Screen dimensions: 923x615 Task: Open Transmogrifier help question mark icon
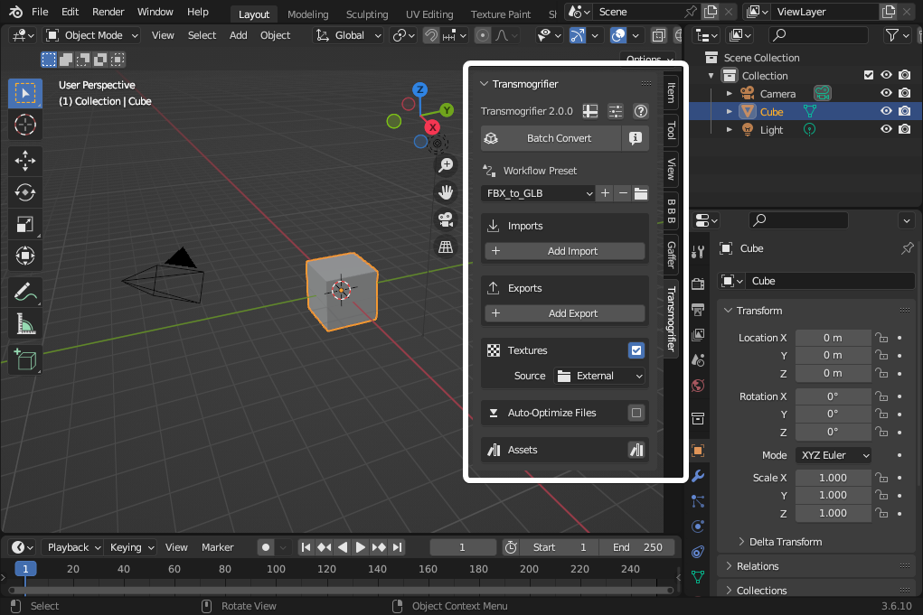click(x=641, y=111)
